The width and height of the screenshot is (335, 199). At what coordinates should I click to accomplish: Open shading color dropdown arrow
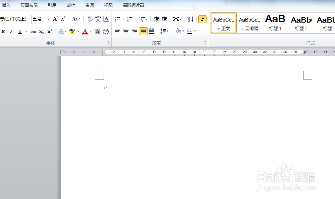(183, 31)
